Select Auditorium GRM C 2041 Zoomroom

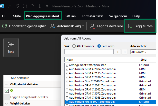[x=92, y=85]
